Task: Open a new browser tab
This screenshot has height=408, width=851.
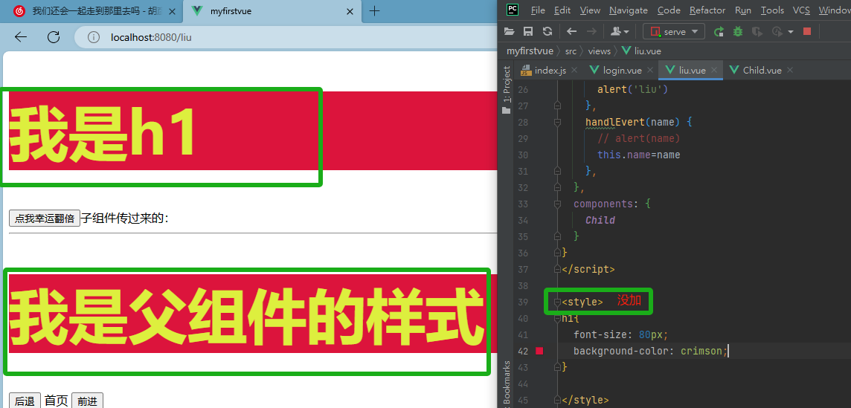Action: pos(374,11)
